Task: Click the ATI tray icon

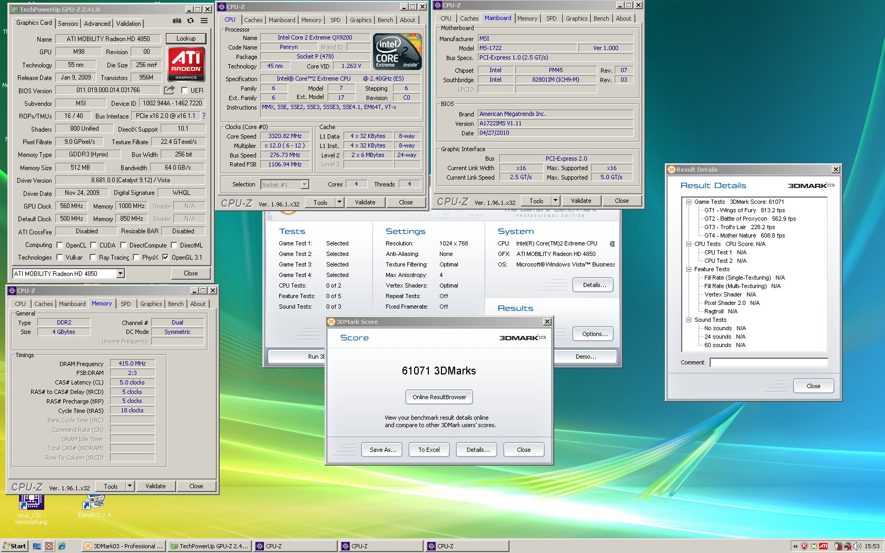Action: [823, 546]
